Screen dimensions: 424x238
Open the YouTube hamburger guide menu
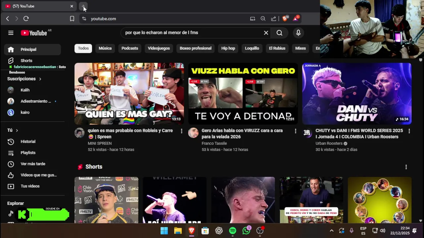11,33
